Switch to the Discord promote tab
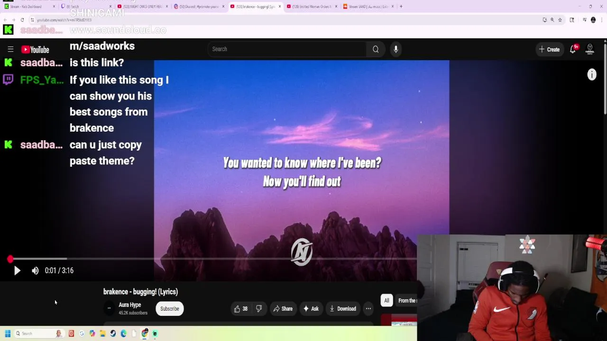The width and height of the screenshot is (607, 341). [199, 7]
